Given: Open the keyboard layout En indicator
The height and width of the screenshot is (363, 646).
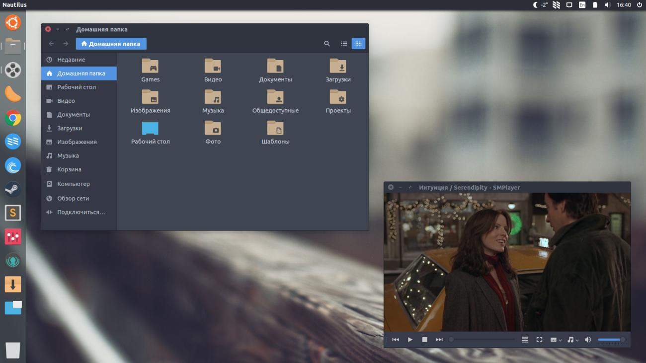Looking at the screenshot, I should point(582,5).
